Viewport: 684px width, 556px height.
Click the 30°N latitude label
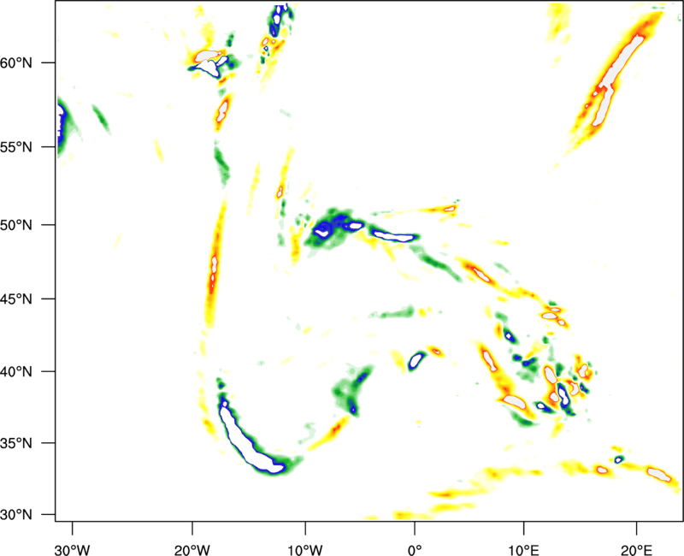click(x=16, y=515)
